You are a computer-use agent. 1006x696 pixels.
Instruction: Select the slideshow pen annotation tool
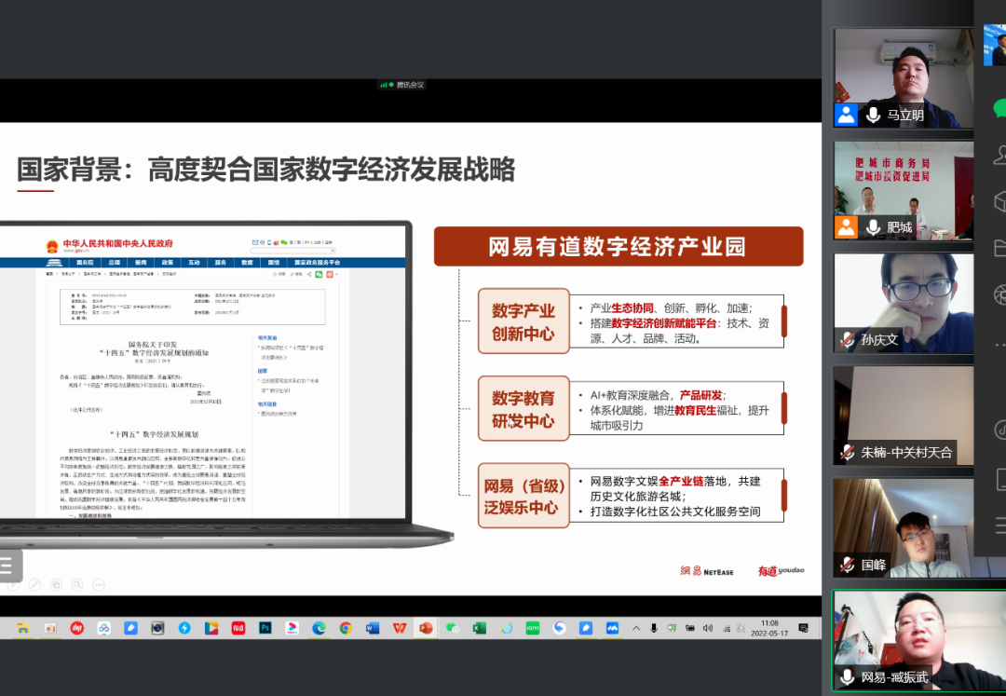point(34,584)
